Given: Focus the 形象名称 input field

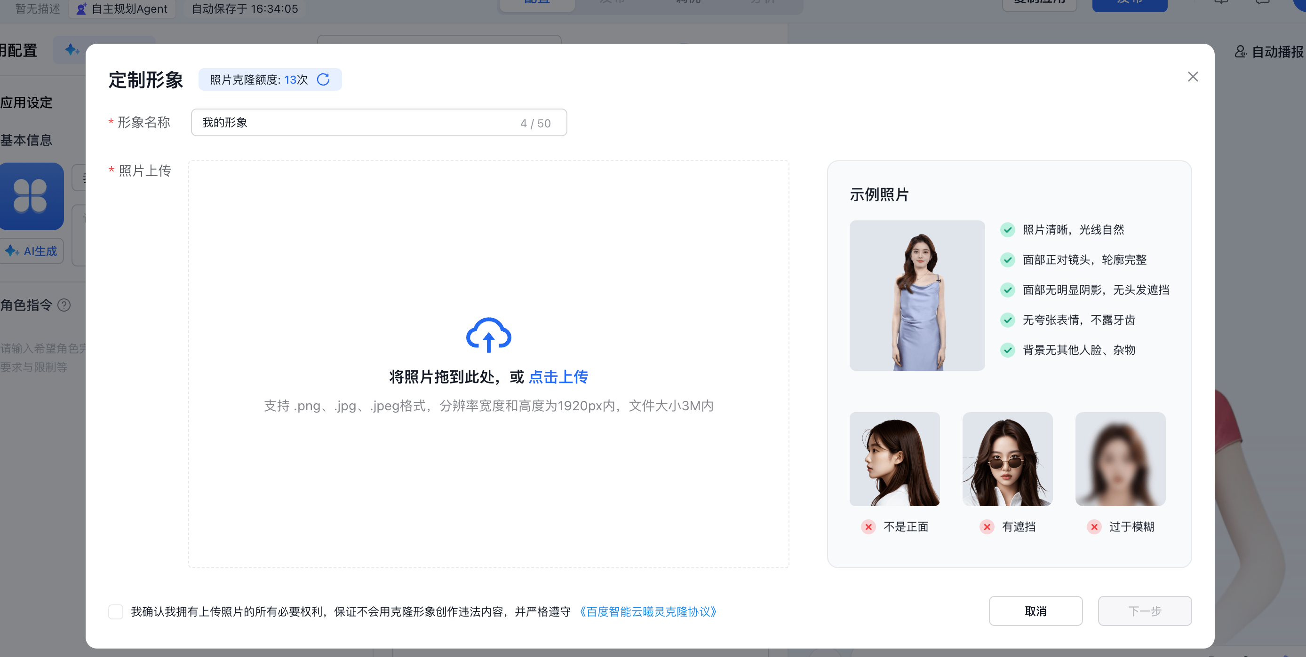Looking at the screenshot, I should 379,123.
